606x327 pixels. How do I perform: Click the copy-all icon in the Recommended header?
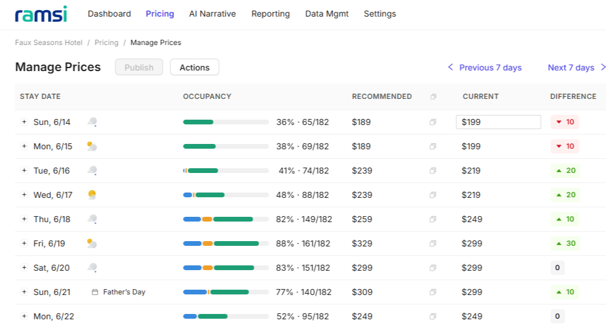433,97
